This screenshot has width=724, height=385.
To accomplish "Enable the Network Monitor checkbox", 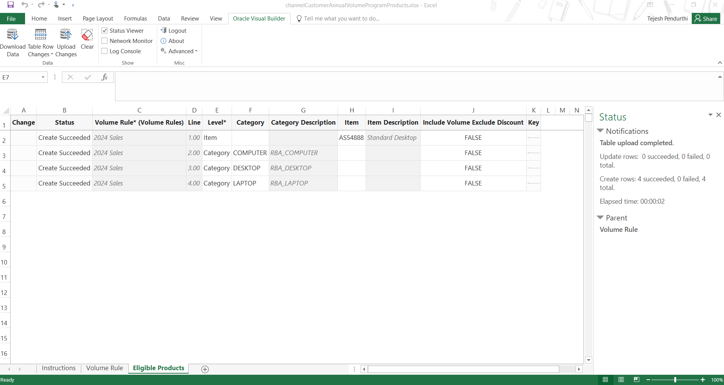I will pyautogui.click(x=104, y=41).
